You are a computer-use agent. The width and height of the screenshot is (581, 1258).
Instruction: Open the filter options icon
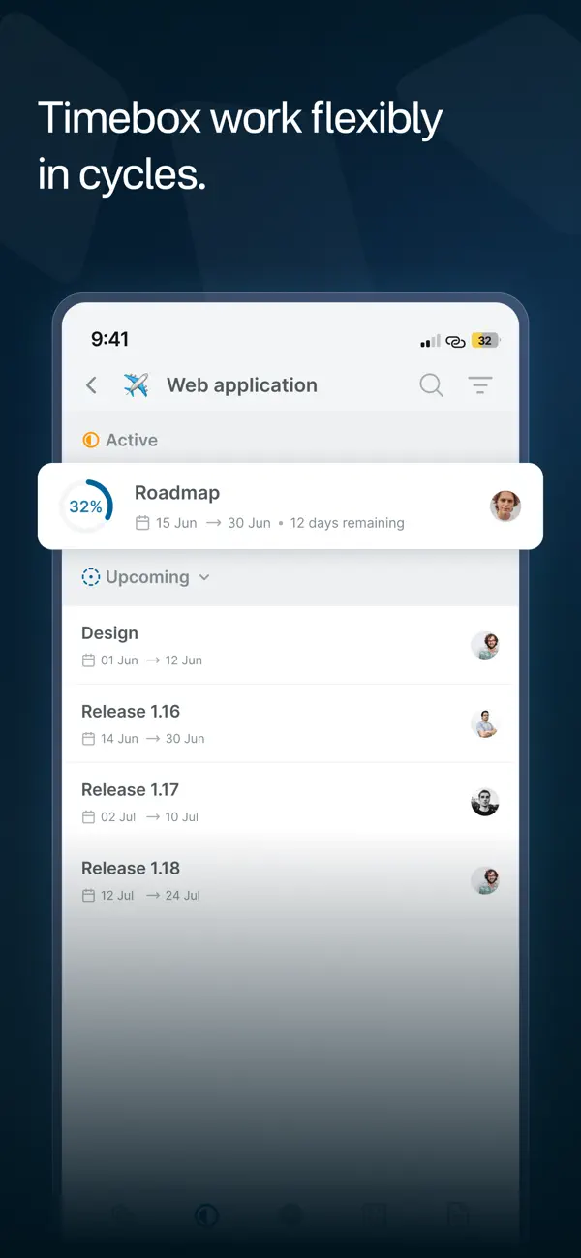(480, 385)
